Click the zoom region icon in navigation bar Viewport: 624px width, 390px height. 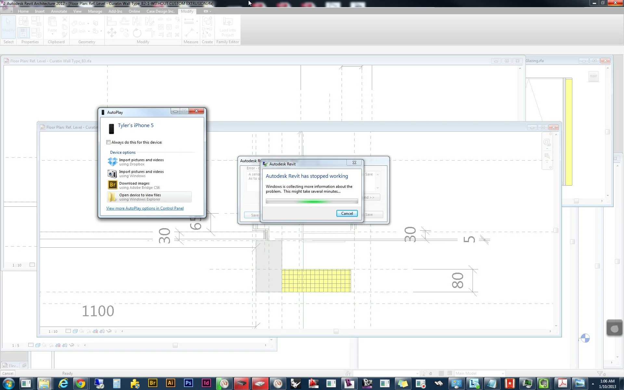(547, 156)
